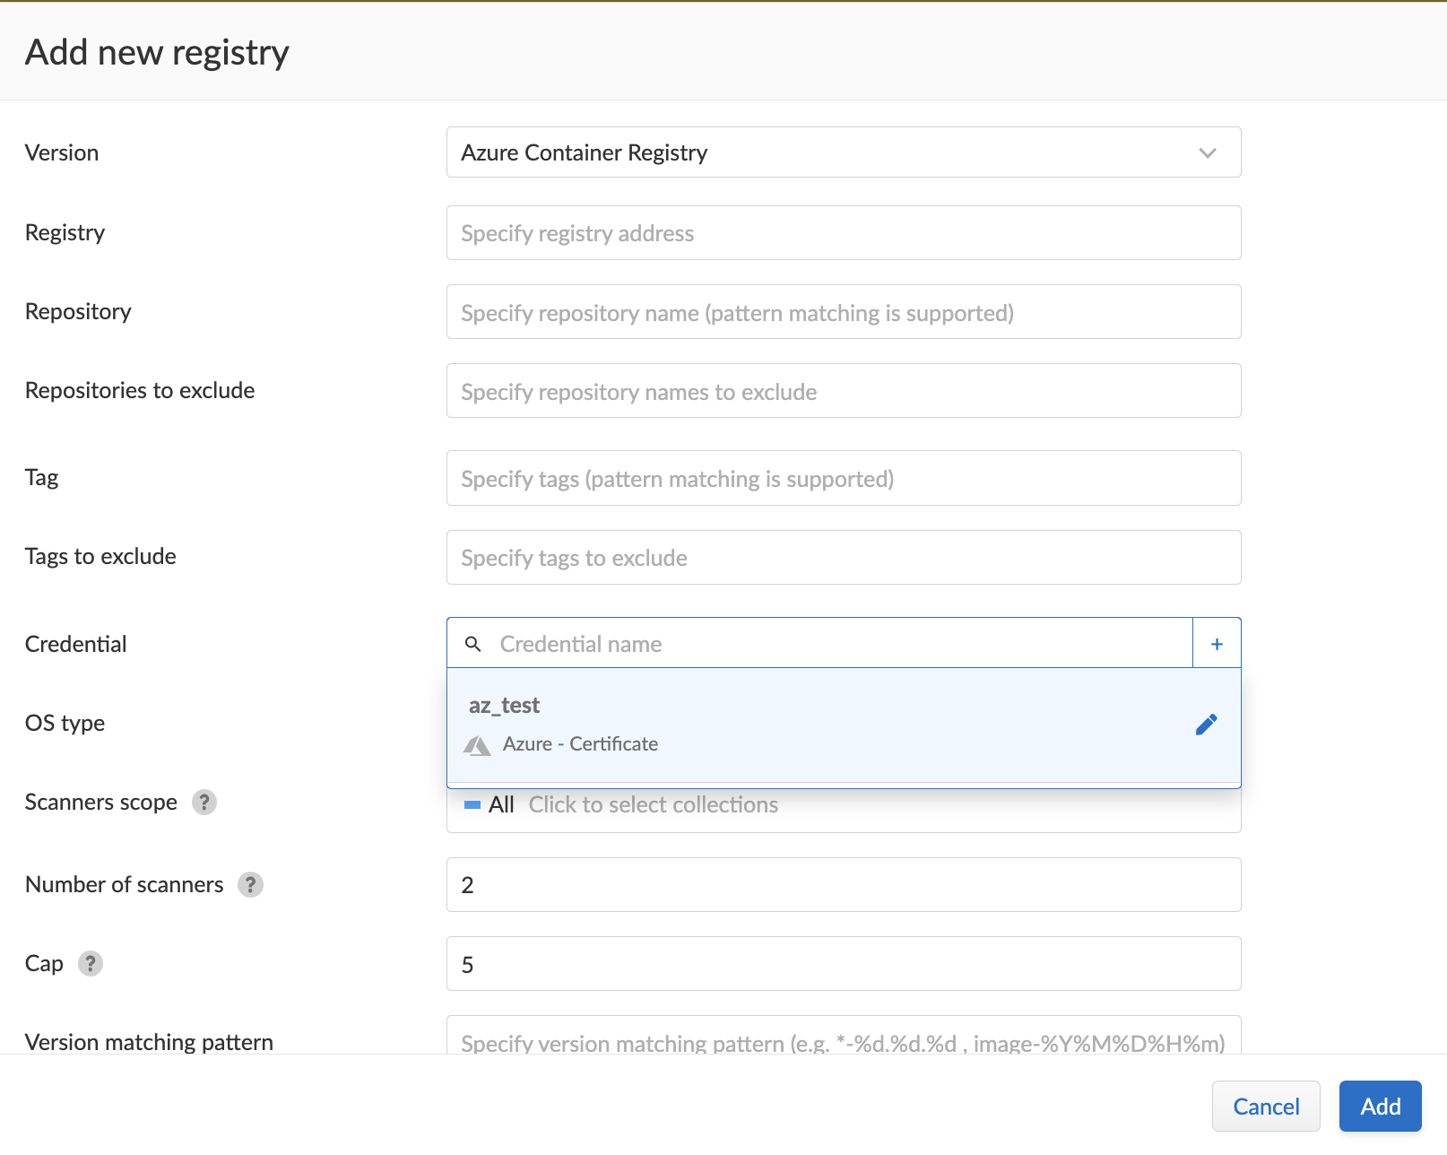Image resolution: width=1447 pixels, height=1155 pixels.
Task: Open Scanners scope help question mark
Action: pyautogui.click(x=204, y=802)
